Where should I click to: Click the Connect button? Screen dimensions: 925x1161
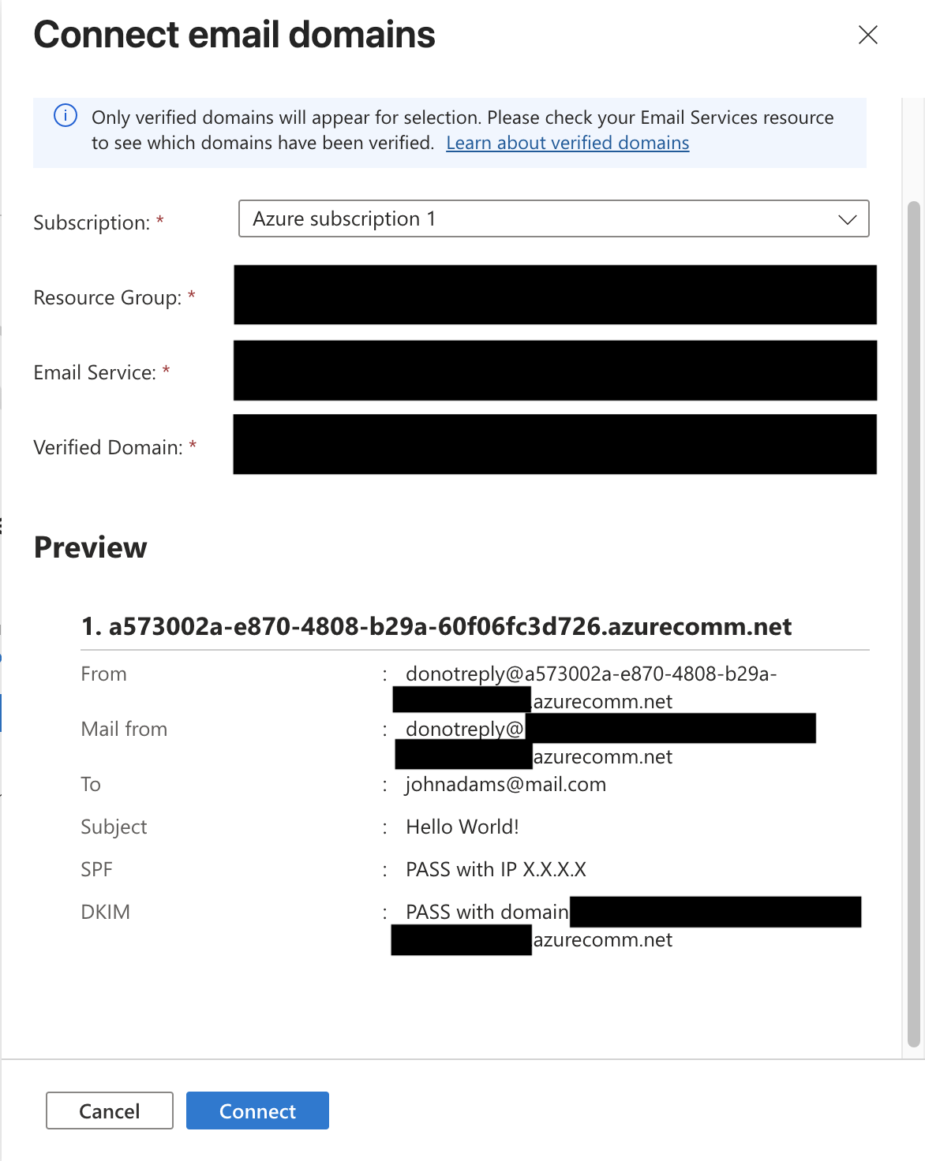[x=257, y=1111]
